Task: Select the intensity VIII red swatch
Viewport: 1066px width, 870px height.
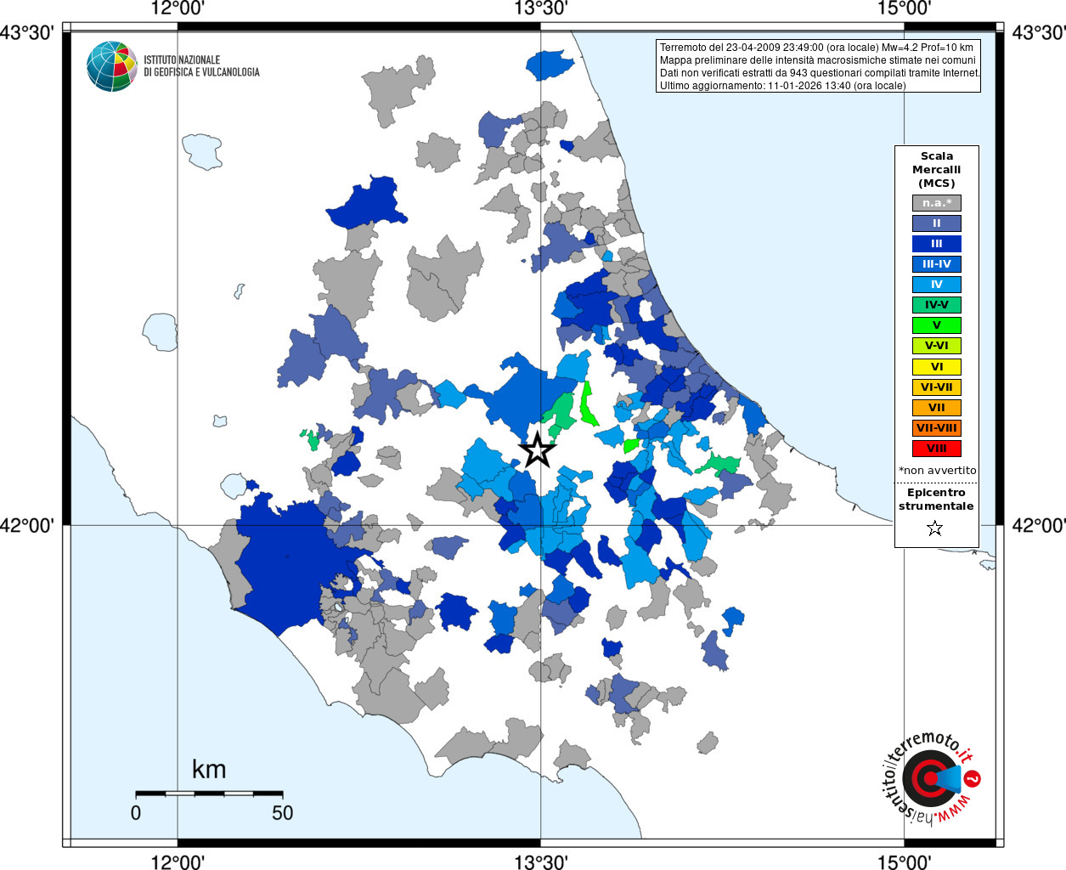Action: (x=937, y=449)
